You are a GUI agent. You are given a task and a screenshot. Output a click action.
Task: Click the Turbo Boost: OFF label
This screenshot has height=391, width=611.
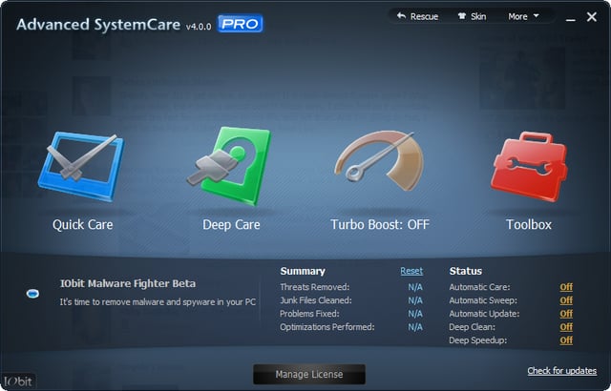click(x=380, y=224)
